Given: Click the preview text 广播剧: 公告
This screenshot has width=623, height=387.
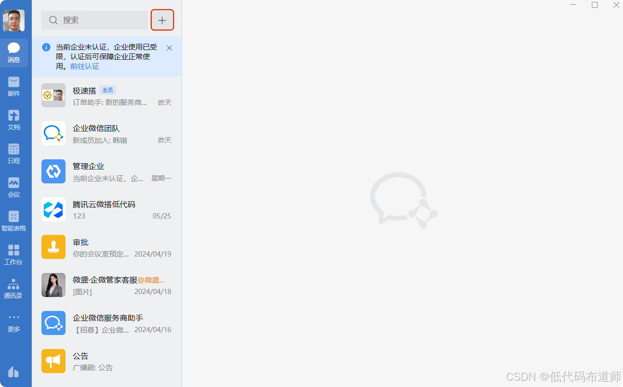Looking at the screenshot, I should click(93, 368).
